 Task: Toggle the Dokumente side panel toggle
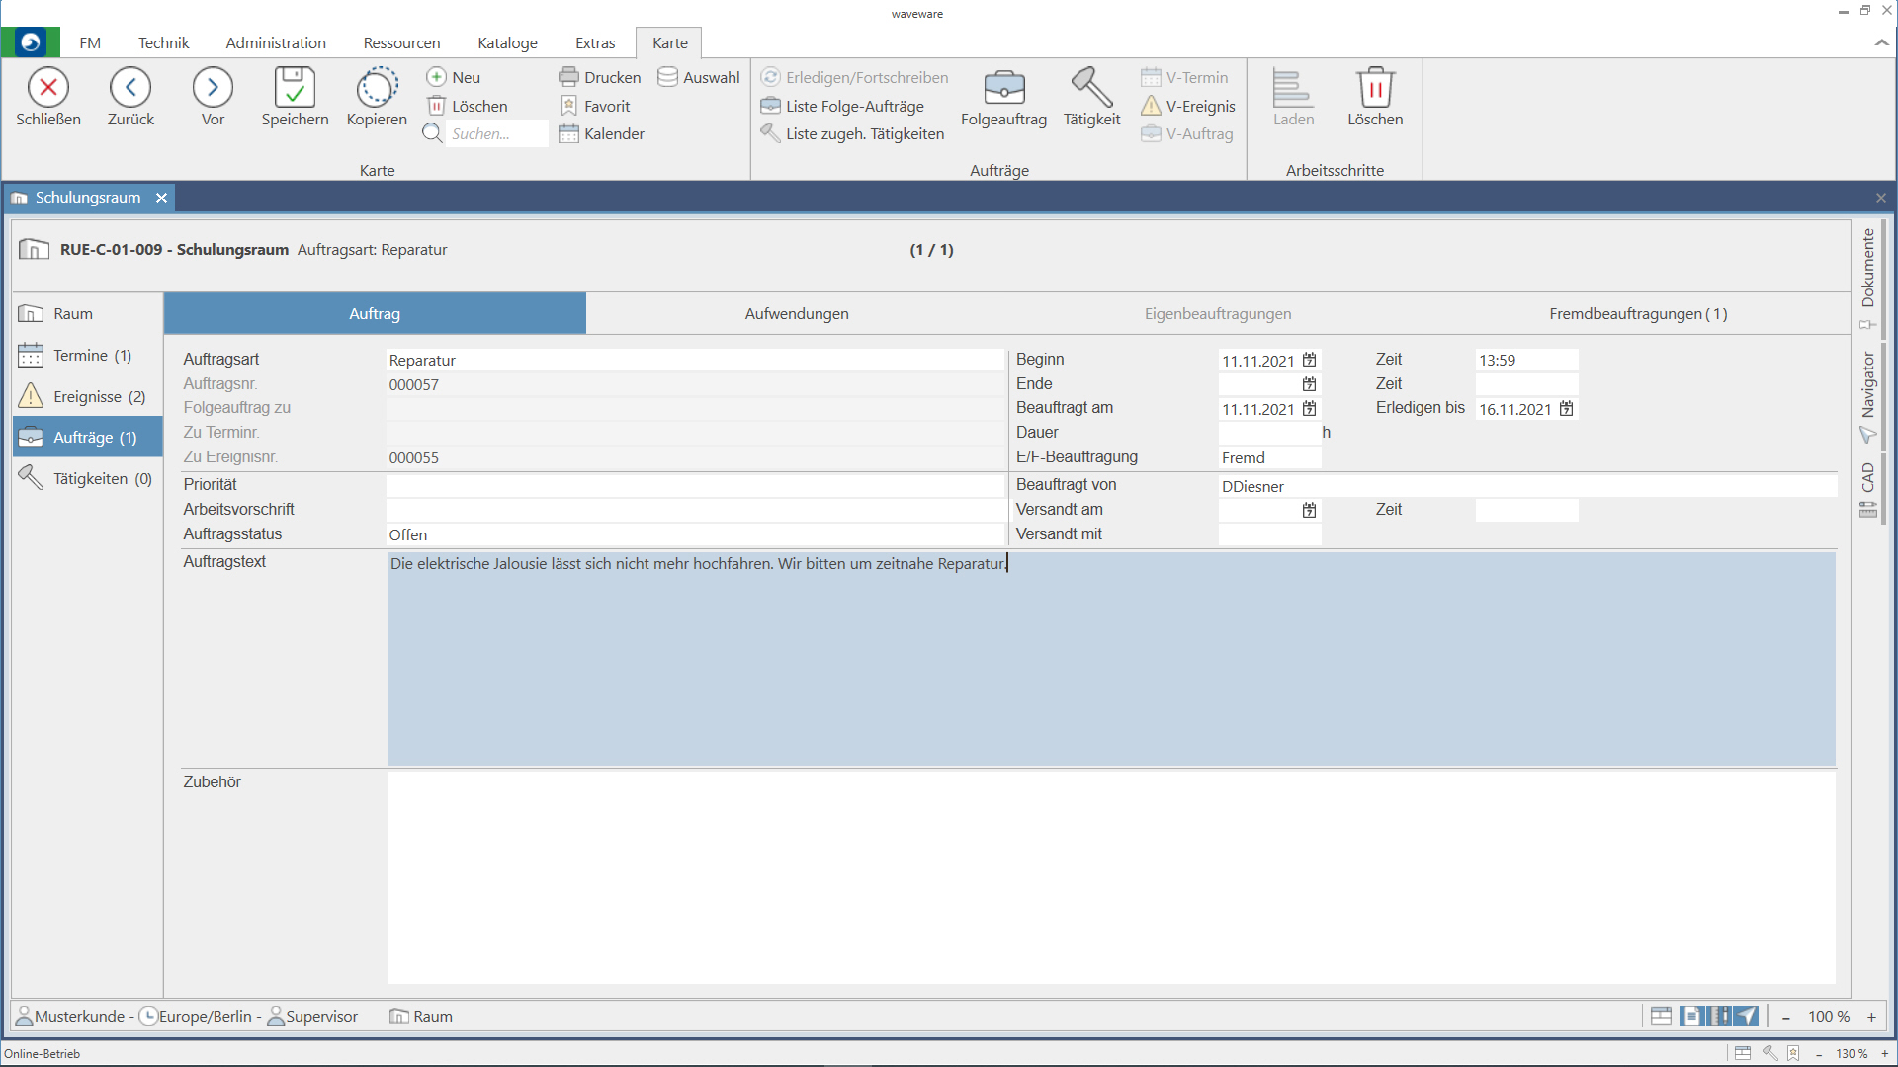click(x=1867, y=269)
